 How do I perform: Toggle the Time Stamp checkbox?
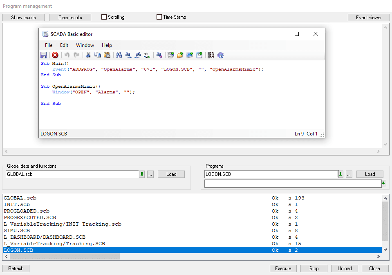pos(159,17)
